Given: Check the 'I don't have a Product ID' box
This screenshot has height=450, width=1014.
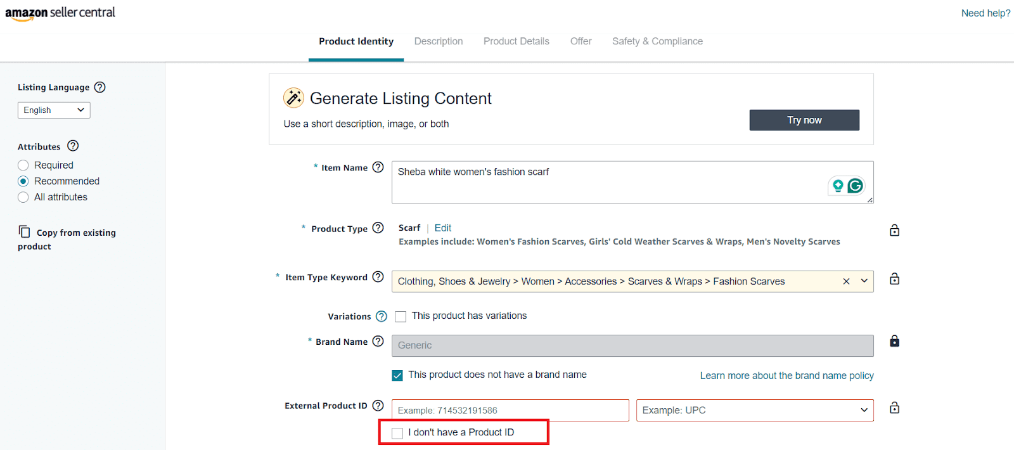Looking at the screenshot, I should tap(397, 432).
